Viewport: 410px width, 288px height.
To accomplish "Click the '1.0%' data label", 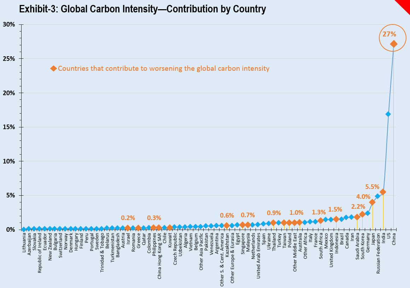I will pos(296,213).
